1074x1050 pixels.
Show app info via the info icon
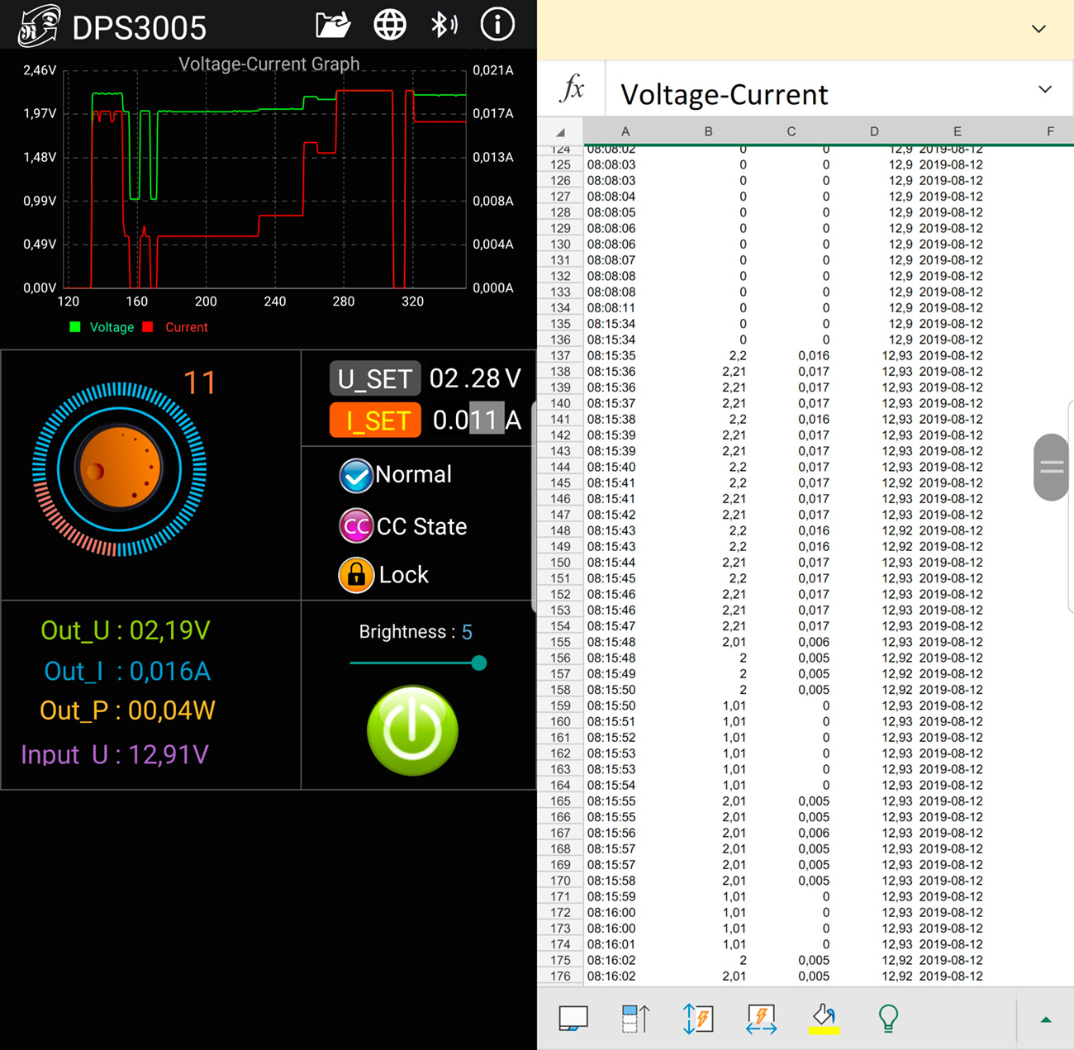(x=497, y=26)
